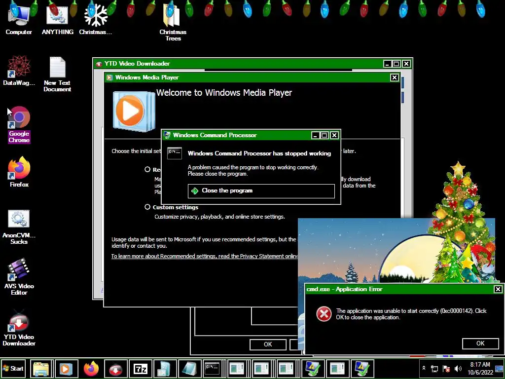Open File Explorer from the taskbar
This screenshot has height=379, width=505.
[41, 368]
